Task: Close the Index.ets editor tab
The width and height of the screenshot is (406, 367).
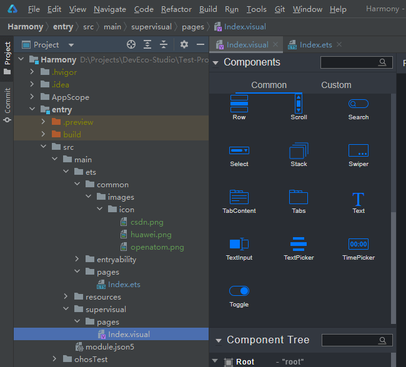Action: tap(339, 44)
